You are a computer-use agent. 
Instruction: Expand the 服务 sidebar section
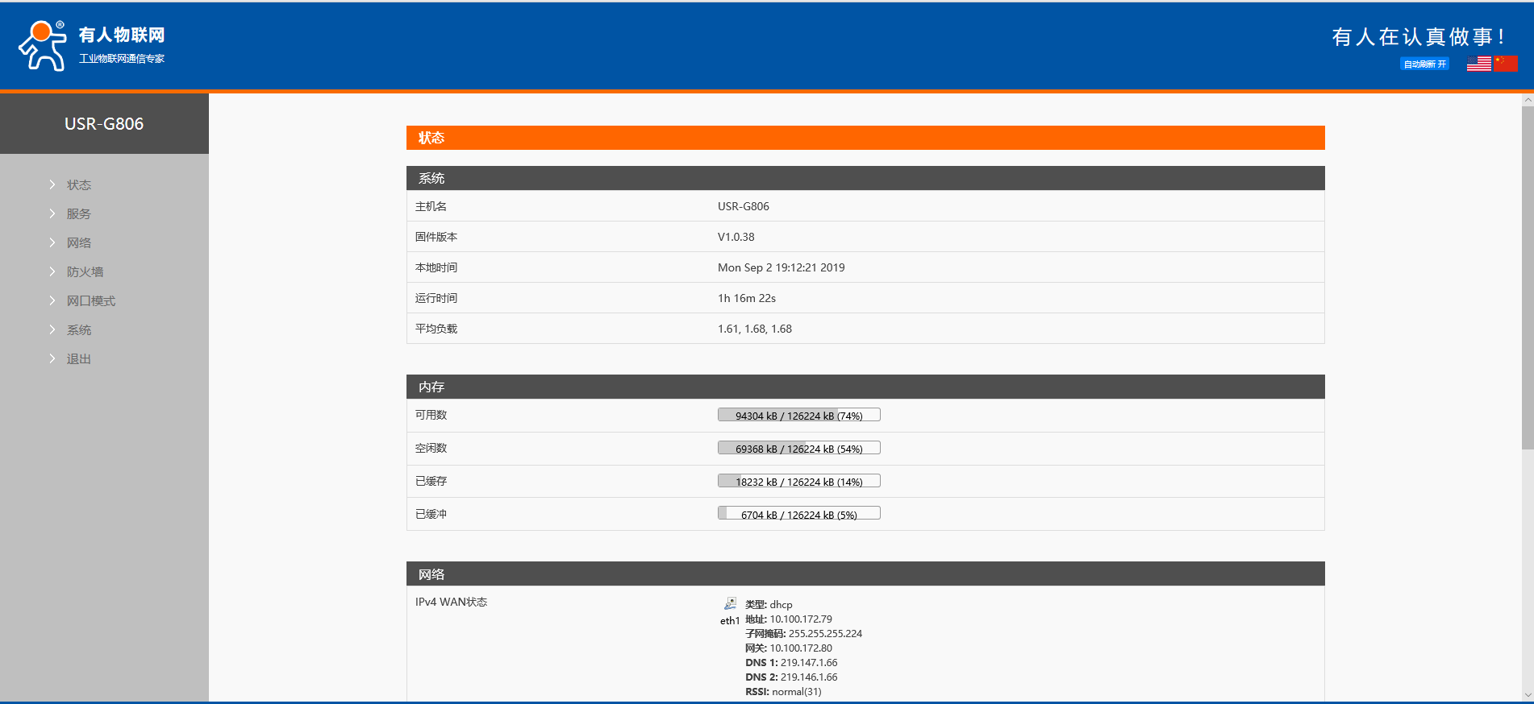(79, 214)
